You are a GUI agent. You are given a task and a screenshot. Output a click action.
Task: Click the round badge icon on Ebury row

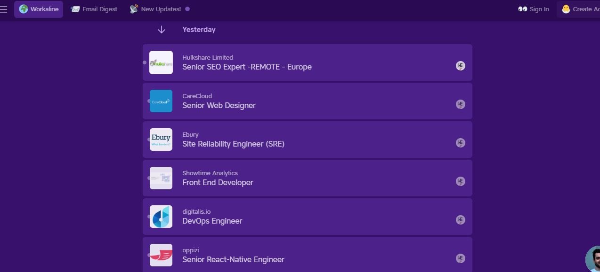(461, 143)
